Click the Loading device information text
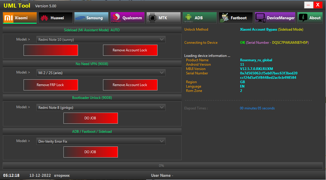This screenshot has width=326, height=180. 207,56
